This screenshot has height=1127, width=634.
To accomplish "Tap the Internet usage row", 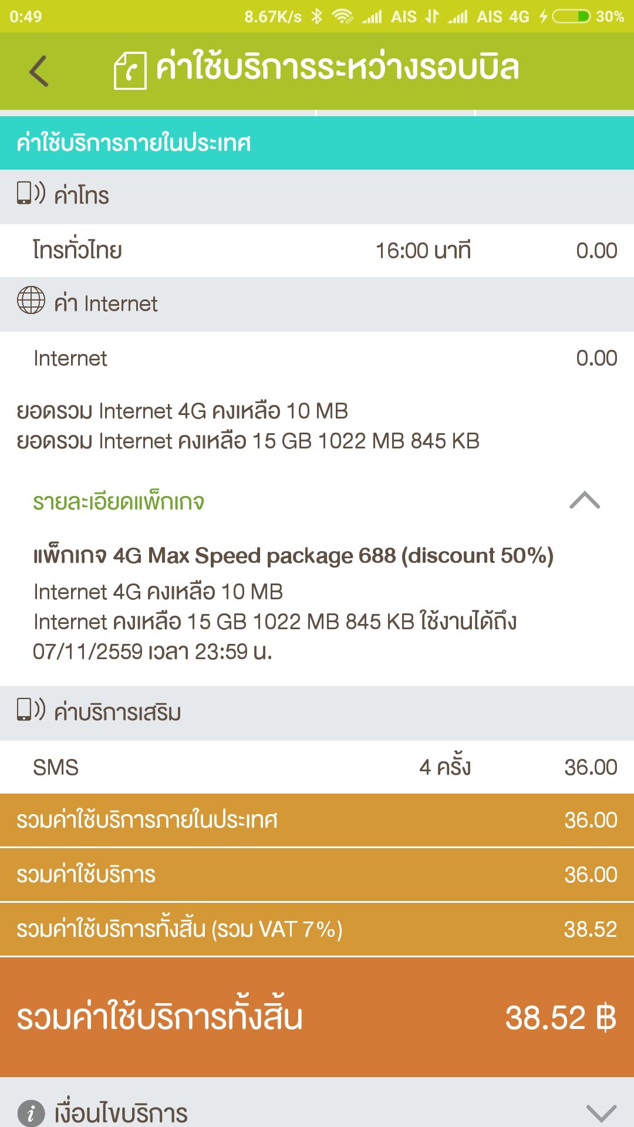I will pyautogui.click(x=317, y=358).
